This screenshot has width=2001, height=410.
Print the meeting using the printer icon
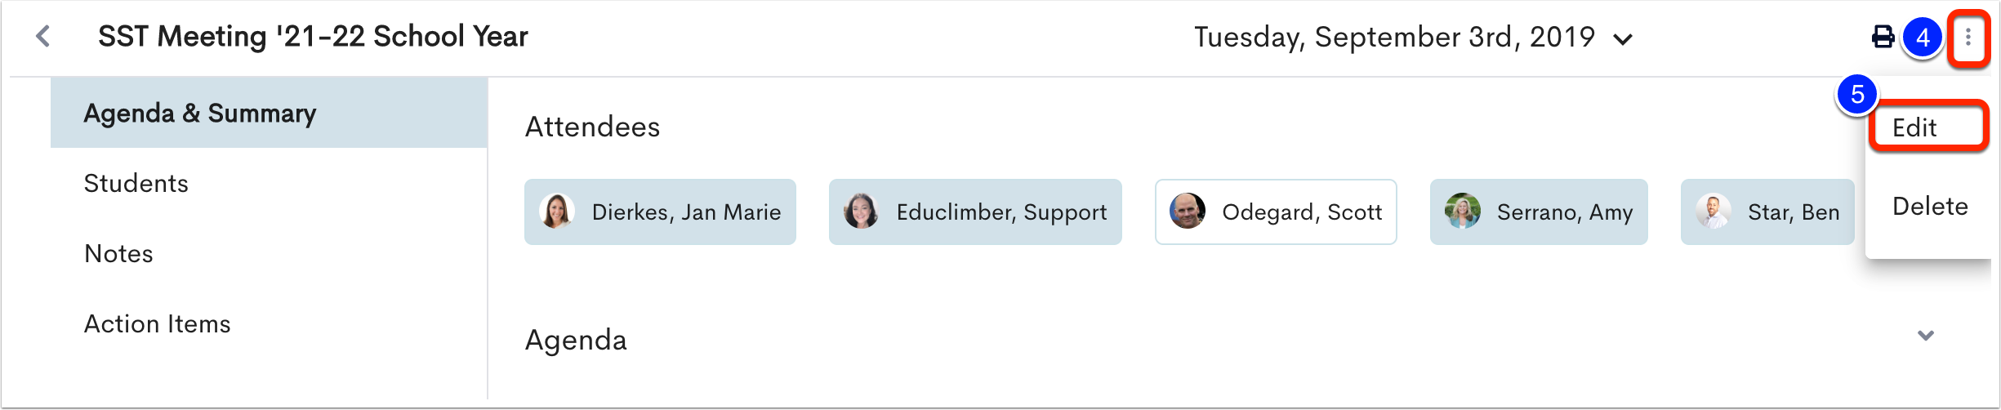pyautogui.click(x=1883, y=37)
